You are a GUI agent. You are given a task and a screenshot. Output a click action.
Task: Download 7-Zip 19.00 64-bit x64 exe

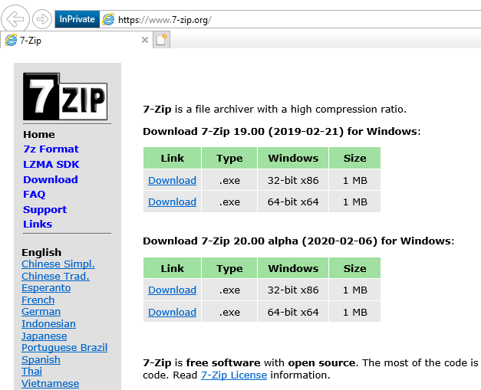172,202
